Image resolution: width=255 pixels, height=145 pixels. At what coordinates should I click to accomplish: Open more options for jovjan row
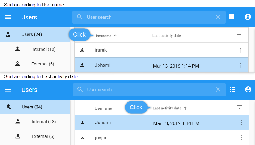(x=241, y=138)
